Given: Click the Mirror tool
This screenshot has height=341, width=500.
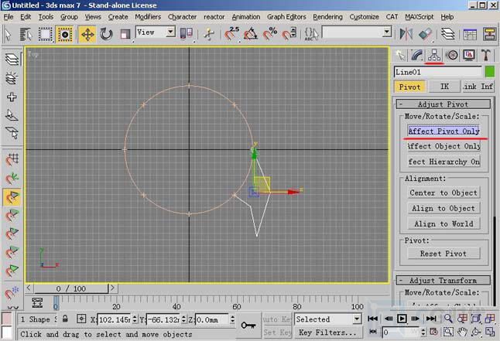Looking at the screenshot, I should (x=406, y=34).
